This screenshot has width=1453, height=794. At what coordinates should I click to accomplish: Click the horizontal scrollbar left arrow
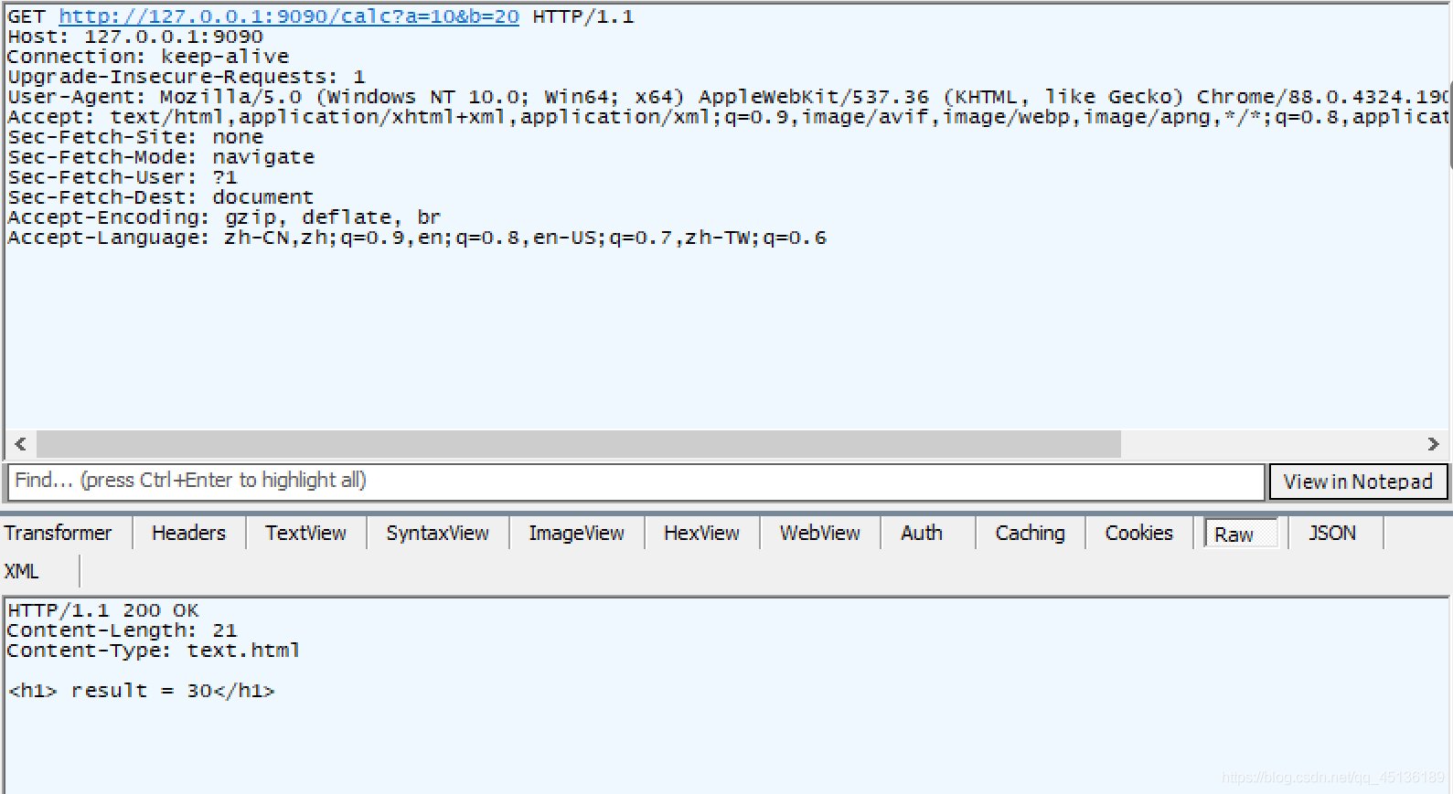point(20,444)
